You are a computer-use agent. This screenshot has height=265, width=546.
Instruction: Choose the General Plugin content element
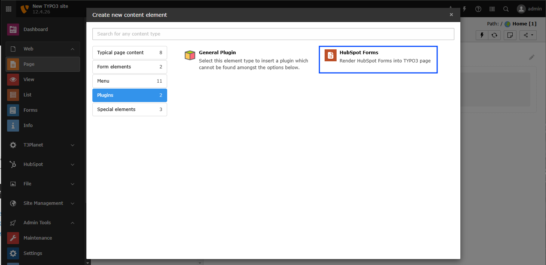click(247, 60)
